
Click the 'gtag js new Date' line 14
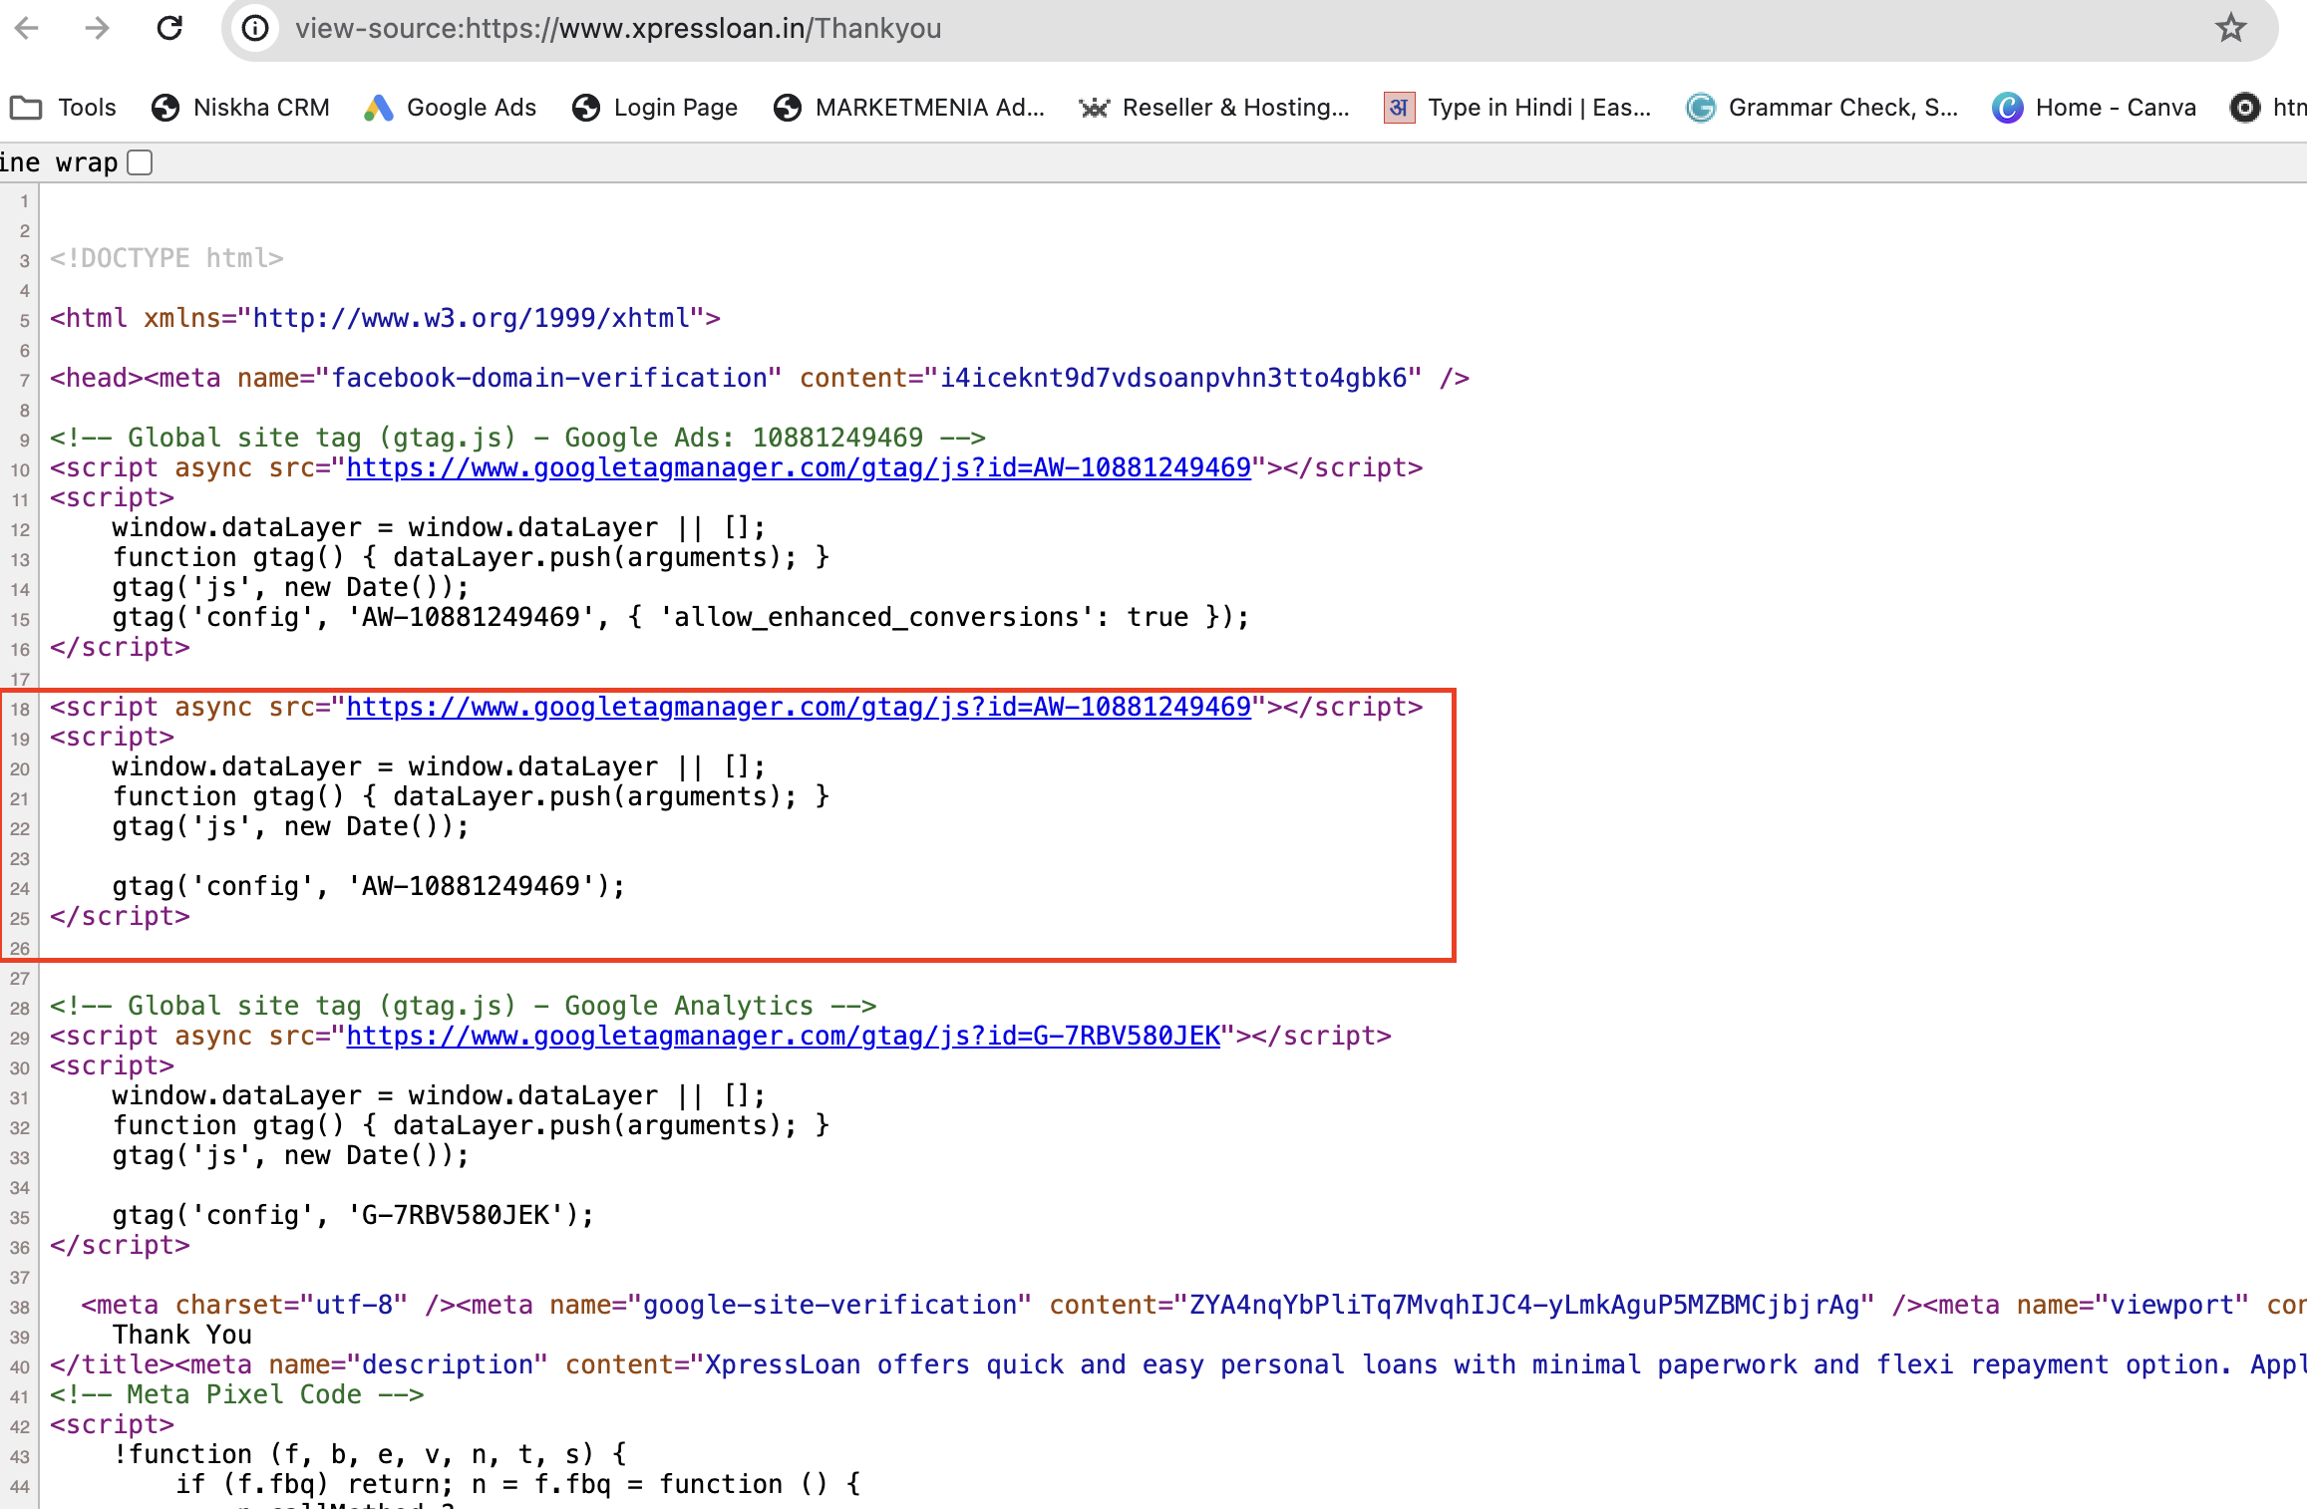point(290,587)
